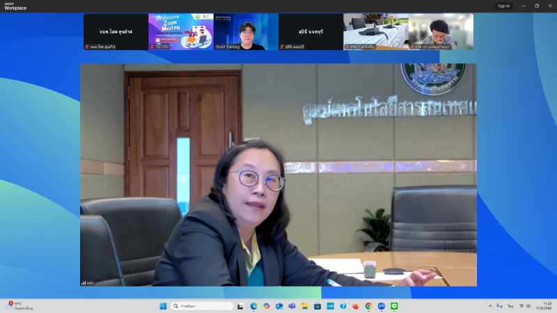Image resolution: width=557 pixels, height=313 pixels.
Task: Expand the hidden system tray icons
Action: pyautogui.click(x=490, y=306)
